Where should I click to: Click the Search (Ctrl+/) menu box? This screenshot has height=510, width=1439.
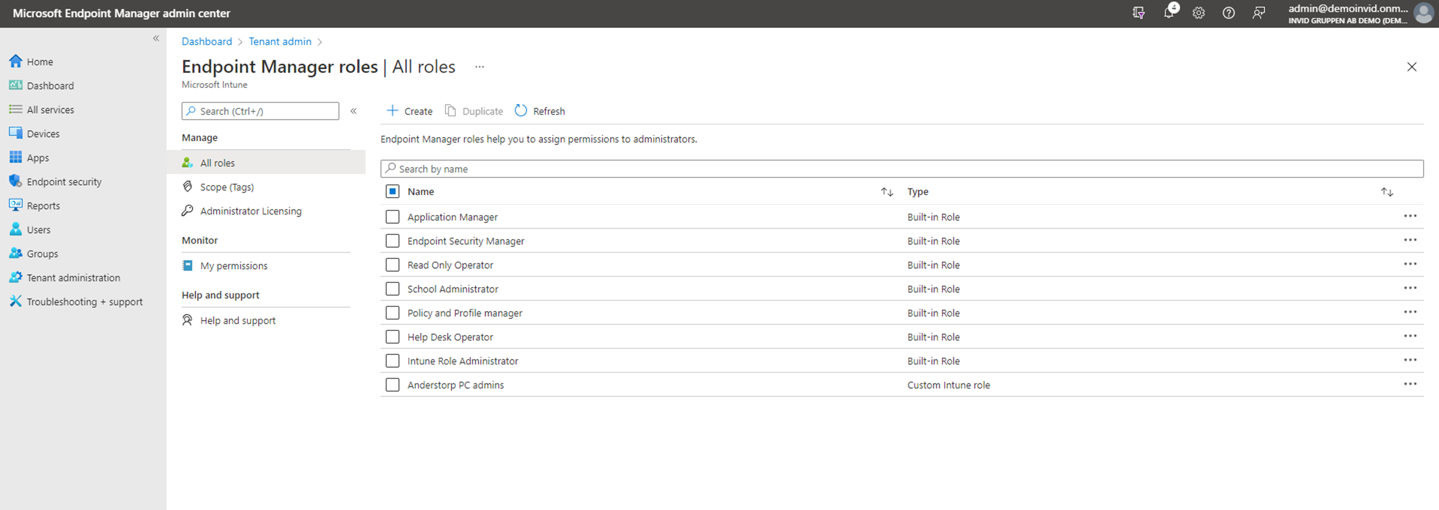coord(260,111)
